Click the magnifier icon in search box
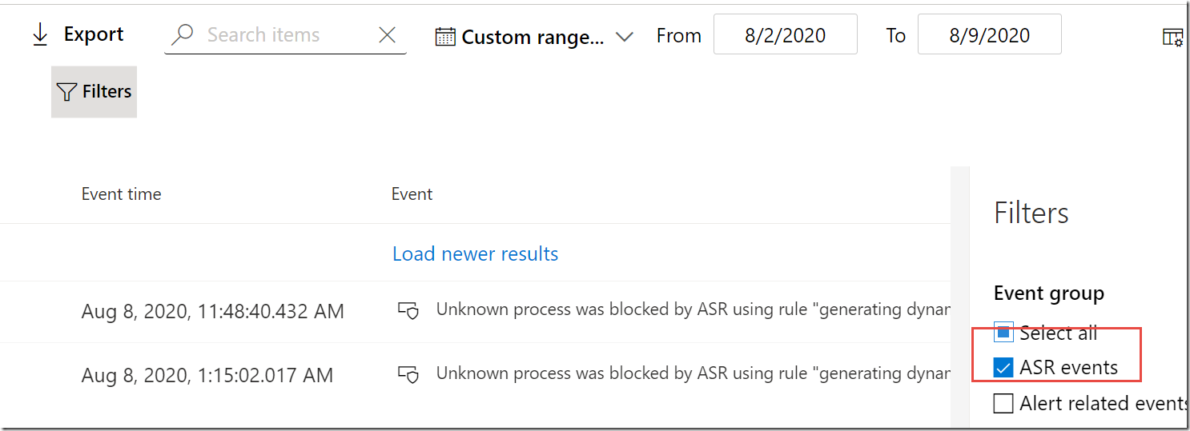Image resolution: width=1190 pixels, height=431 pixels. click(x=183, y=35)
